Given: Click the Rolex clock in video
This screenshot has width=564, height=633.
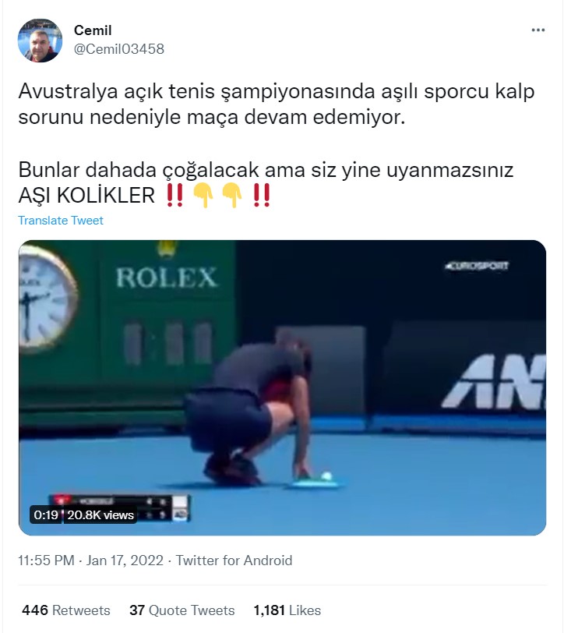Looking at the screenshot, I should click(47, 299).
